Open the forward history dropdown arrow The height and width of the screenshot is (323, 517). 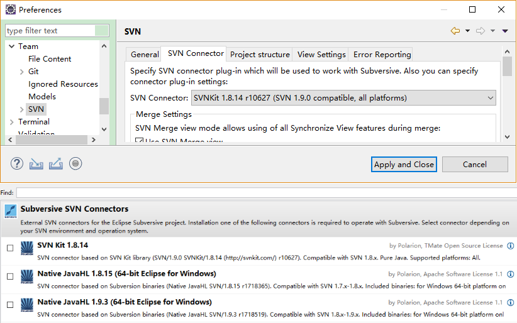(x=492, y=31)
